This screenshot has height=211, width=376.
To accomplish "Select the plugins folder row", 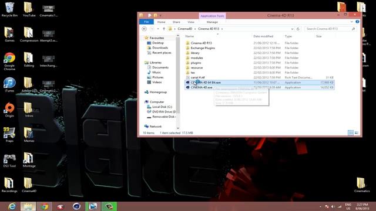I will [x=260, y=63].
